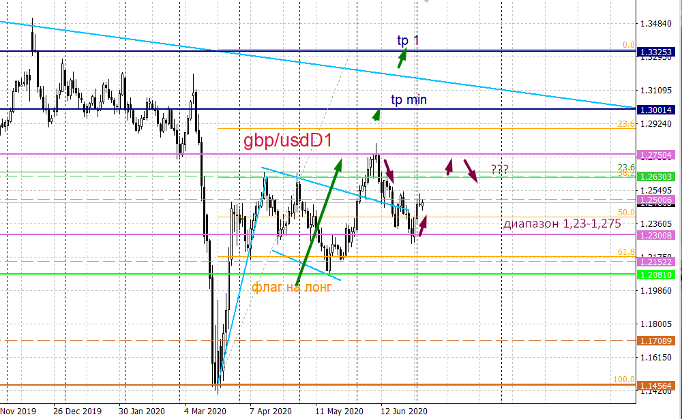The image size is (682, 419).
Task: Click the '100.0' Fibonacci level label
Action: click(624, 379)
